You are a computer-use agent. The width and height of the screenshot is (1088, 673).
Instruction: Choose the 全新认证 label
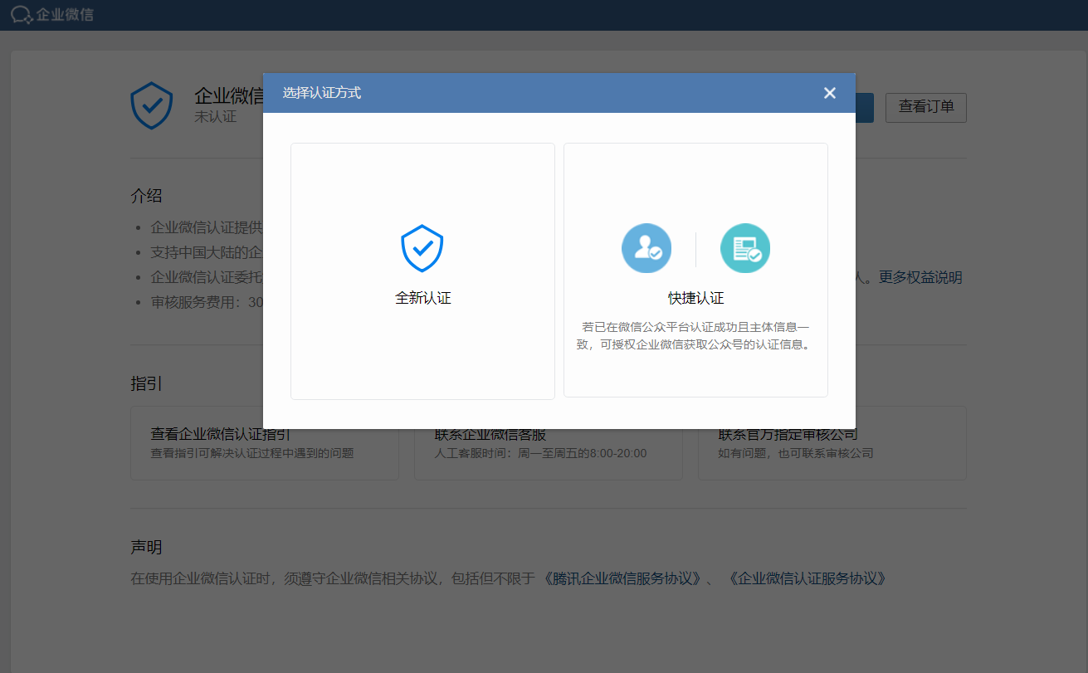coord(422,298)
